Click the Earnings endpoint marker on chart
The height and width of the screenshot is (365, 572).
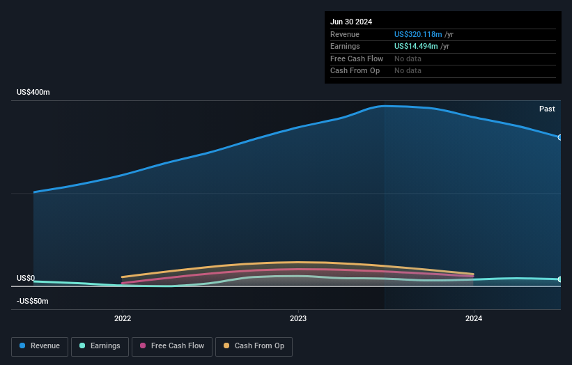[560, 279]
